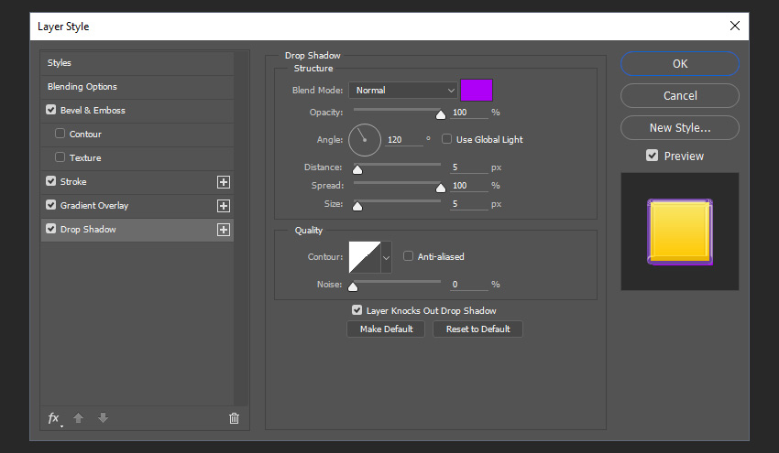Open the Blend Mode dropdown
Viewport: 779px width, 453px height.
[x=402, y=91]
